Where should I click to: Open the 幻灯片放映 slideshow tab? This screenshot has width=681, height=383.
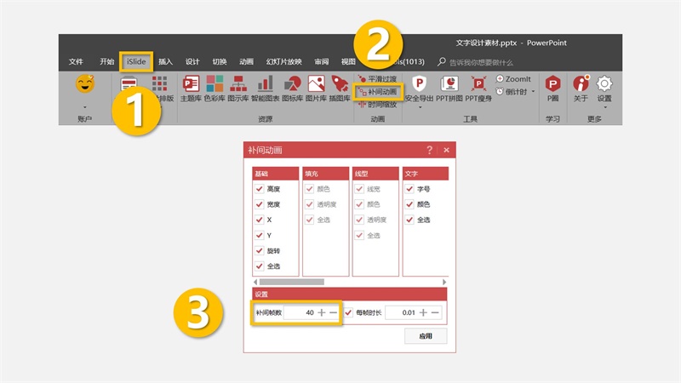point(284,61)
